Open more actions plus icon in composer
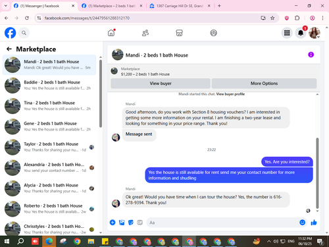The height and width of the screenshot is (247, 329). (x=113, y=223)
